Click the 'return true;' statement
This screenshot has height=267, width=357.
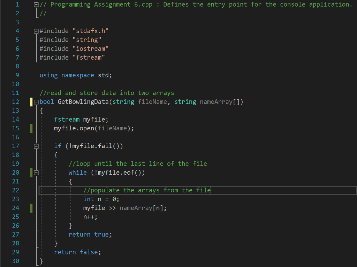tap(90, 234)
